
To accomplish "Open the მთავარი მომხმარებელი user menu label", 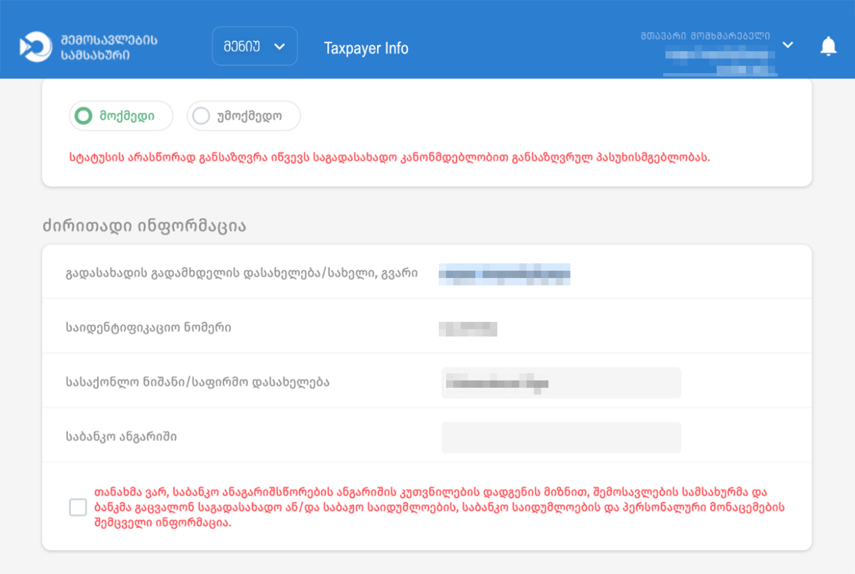I will (x=705, y=36).
